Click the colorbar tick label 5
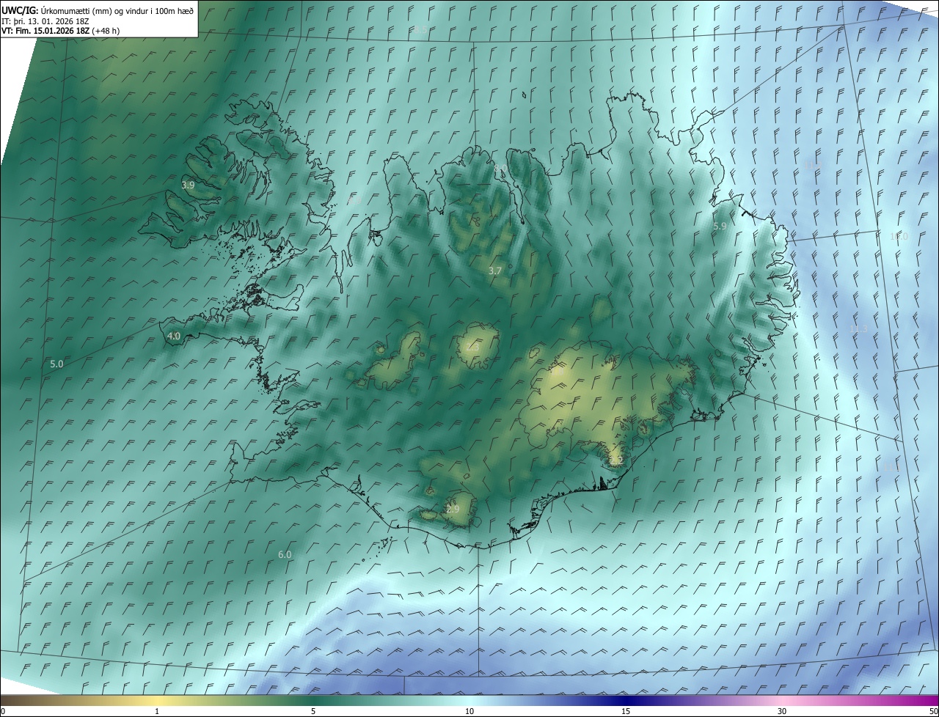 click(313, 711)
